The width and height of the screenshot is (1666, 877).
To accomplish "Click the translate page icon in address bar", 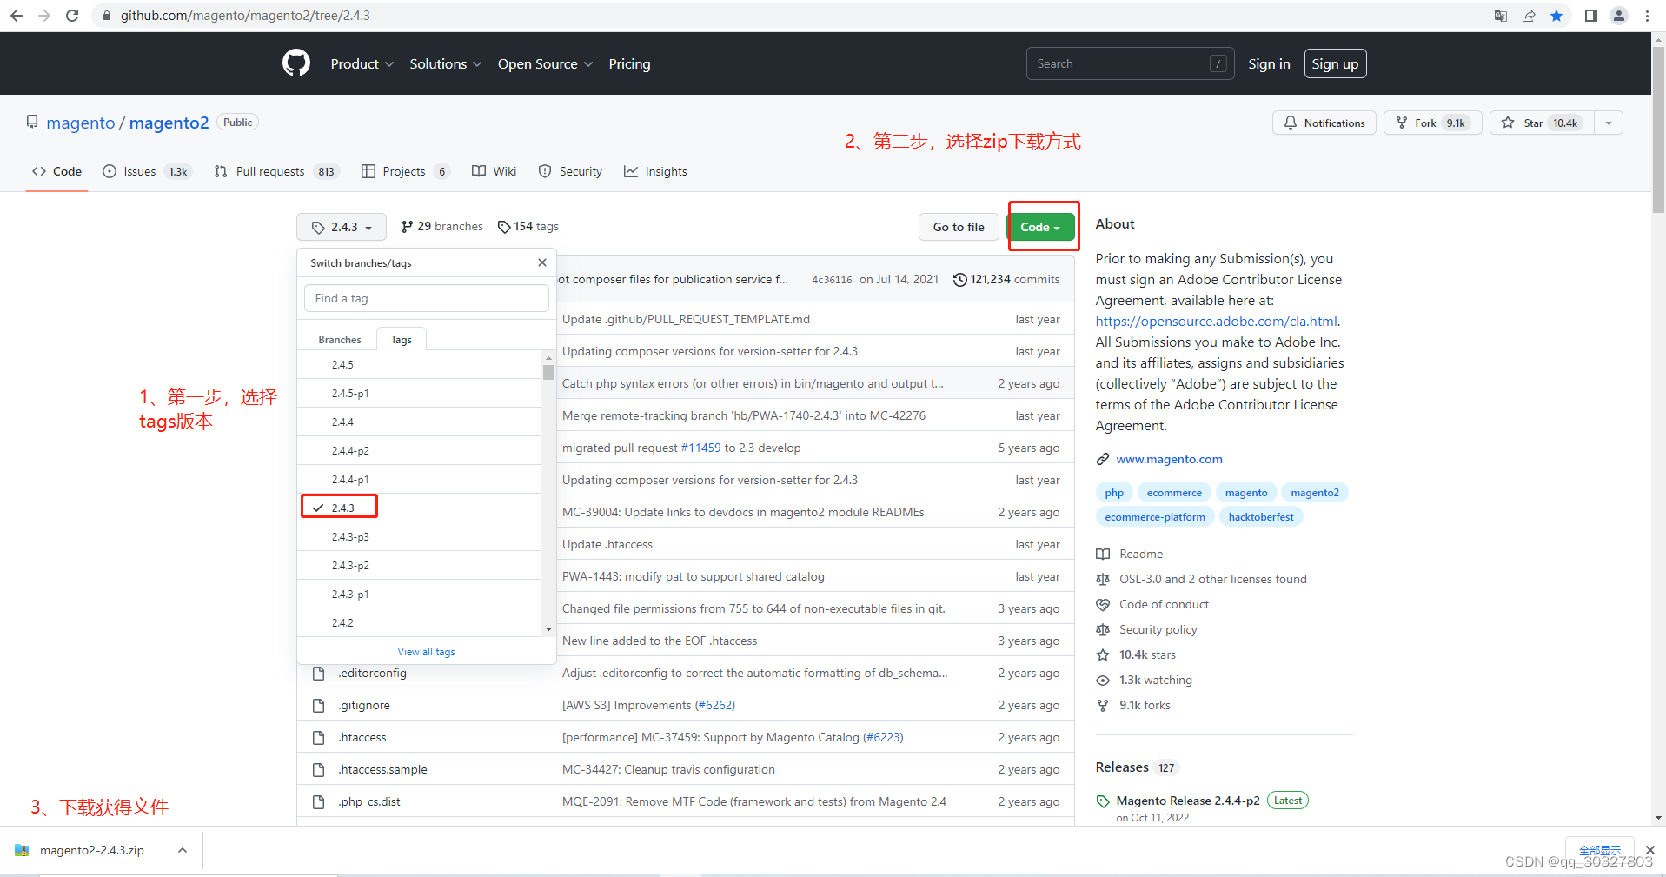I will [x=1500, y=16].
